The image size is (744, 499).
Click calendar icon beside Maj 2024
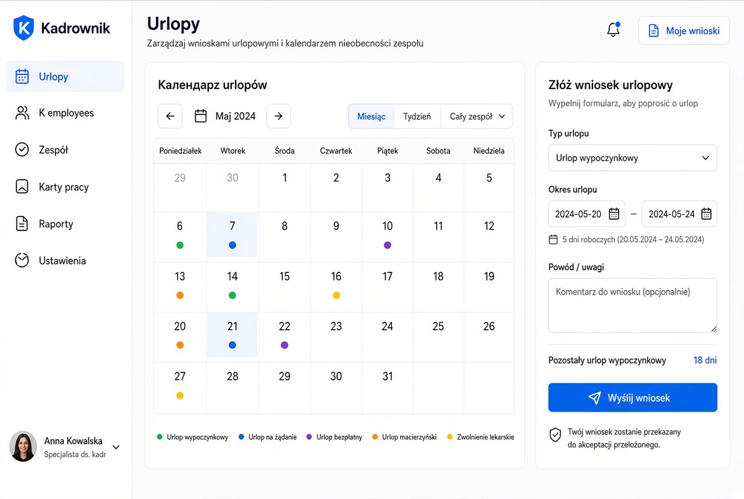click(x=201, y=116)
